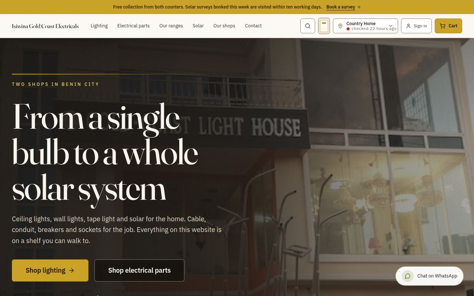Start Chat on WhatsApp
Image resolution: width=474 pixels, height=296 pixels.
pos(430,276)
